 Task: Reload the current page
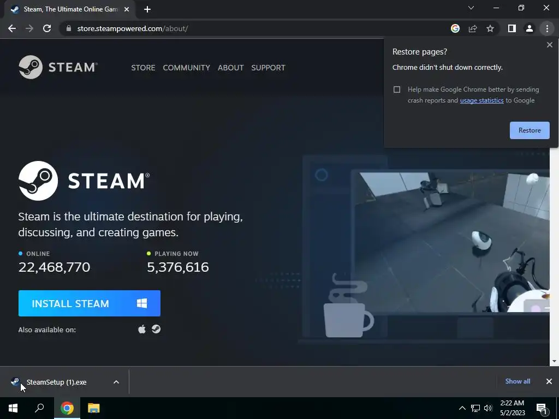[x=47, y=28]
